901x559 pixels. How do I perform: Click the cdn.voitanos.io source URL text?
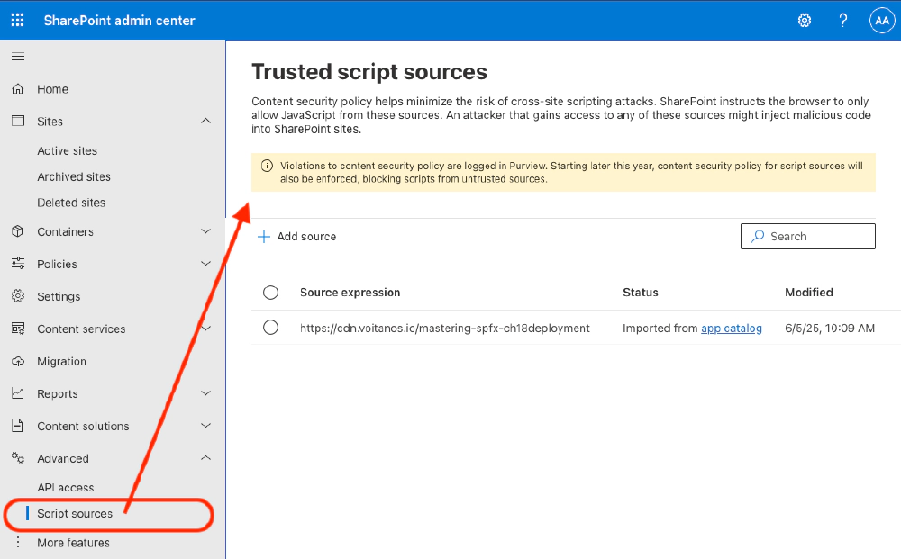pos(445,329)
